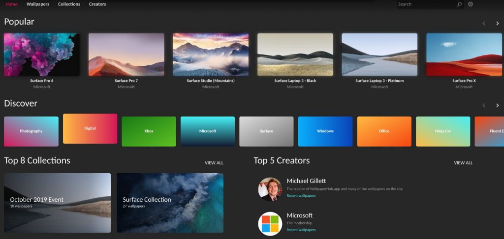Open the settings gear icon

[x=471, y=4]
